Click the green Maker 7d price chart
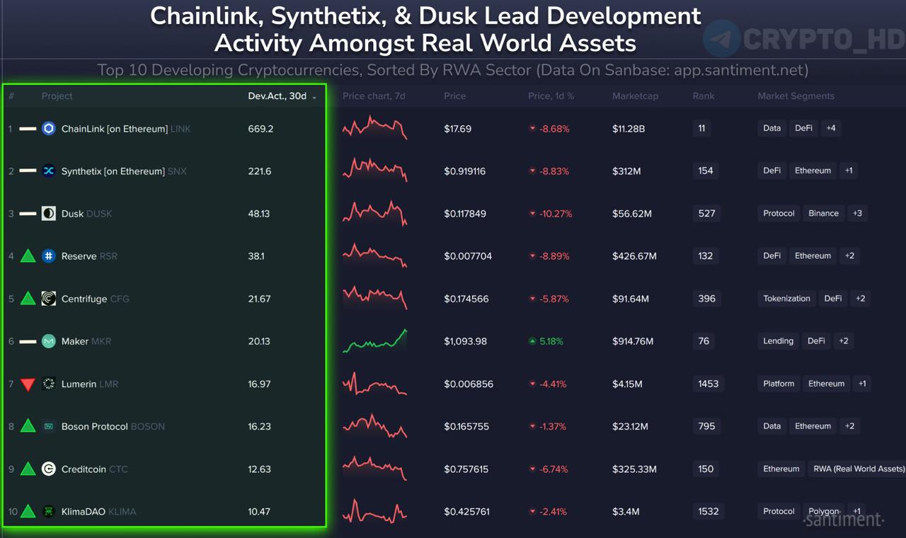This screenshot has width=906, height=538. pos(374,340)
